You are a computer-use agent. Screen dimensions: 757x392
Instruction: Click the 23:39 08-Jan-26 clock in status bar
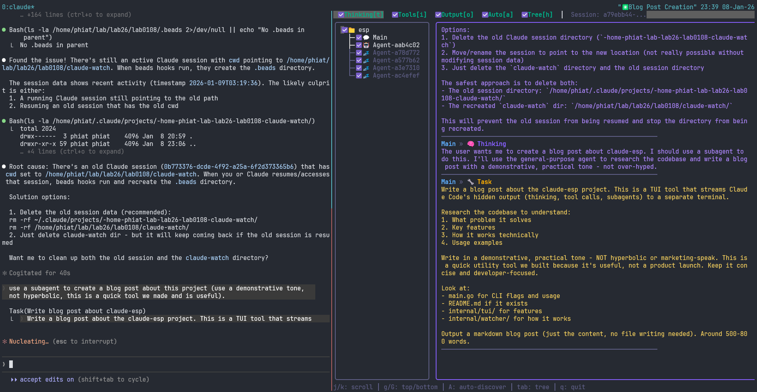point(727,7)
